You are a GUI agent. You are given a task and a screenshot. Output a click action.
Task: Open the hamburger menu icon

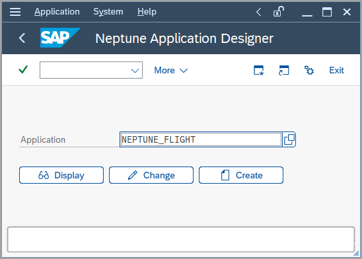point(15,12)
